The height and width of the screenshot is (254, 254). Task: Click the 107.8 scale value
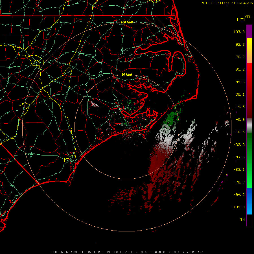tap(239, 32)
